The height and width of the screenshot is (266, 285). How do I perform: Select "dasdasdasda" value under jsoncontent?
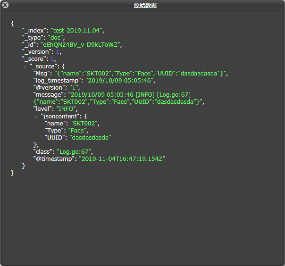90,138
